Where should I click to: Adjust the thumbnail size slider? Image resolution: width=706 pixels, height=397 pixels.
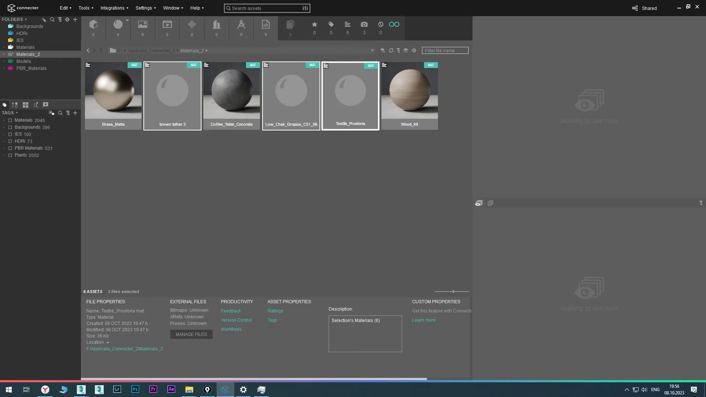click(x=453, y=292)
